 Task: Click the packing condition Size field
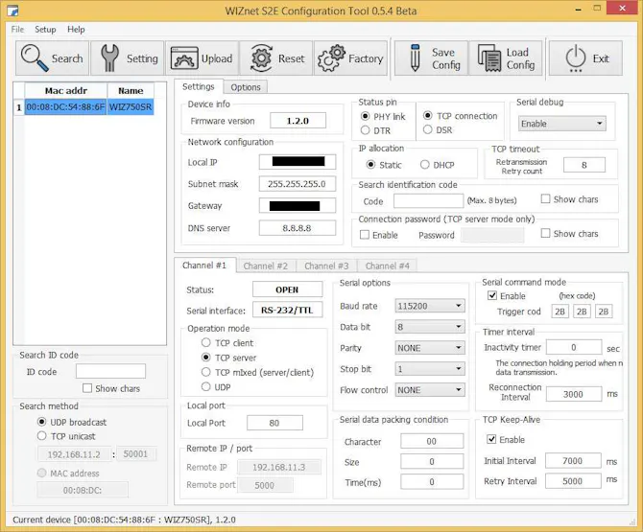pyautogui.click(x=432, y=462)
